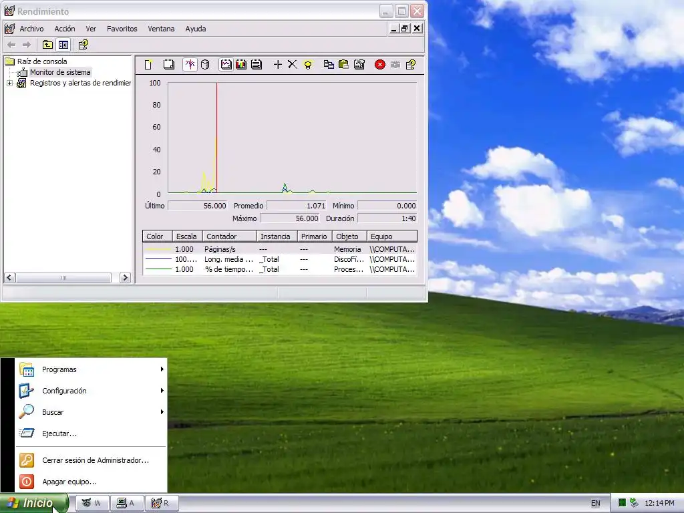Image resolution: width=684 pixels, height=513 pixels.
Task: Click the Primario column header
Action: click(315, 236)
